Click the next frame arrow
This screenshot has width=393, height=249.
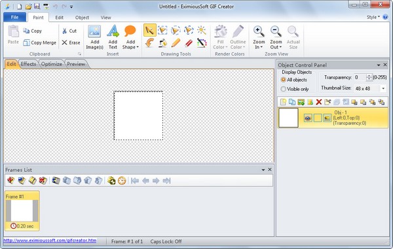click(156, 180)
